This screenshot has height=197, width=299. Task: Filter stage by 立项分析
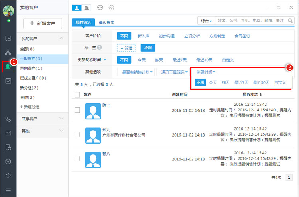tap(192, 36)
